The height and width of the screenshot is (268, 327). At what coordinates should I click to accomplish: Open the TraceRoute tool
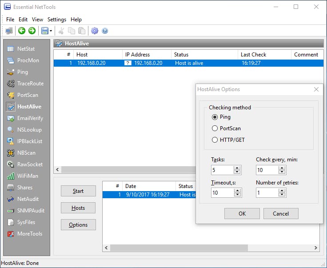(25, 84)
